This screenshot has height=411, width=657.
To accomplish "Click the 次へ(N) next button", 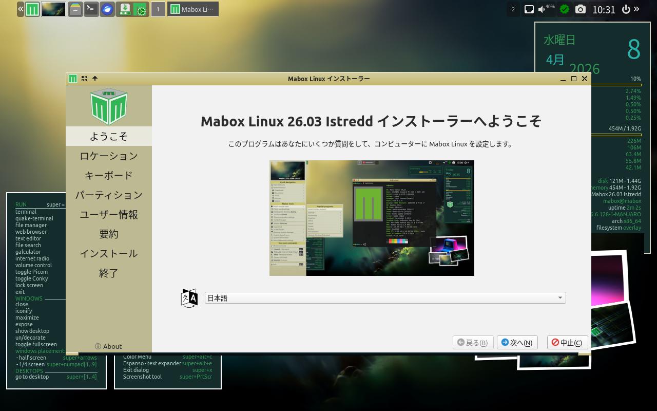I will click(x=517, y=343).
